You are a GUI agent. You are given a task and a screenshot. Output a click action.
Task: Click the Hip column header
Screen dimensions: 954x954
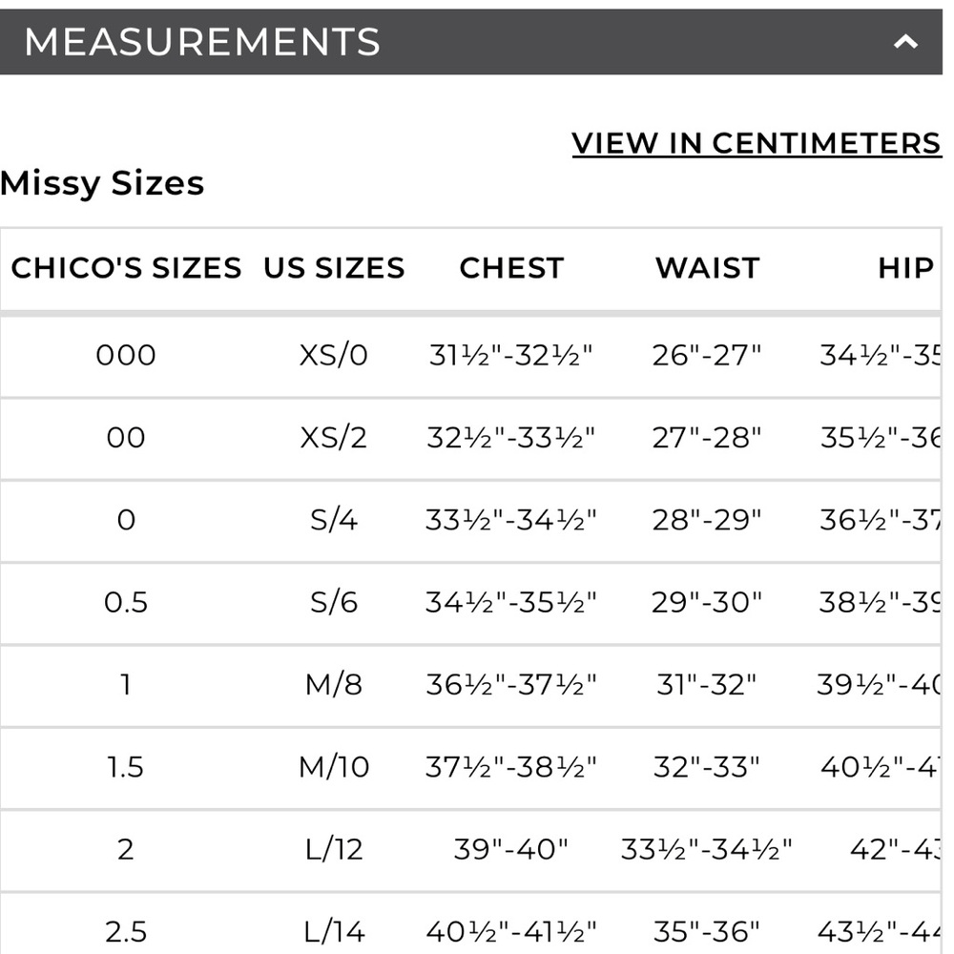[x=904, y=268]
